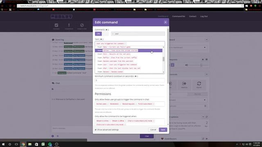Open the Features checkbox icon tab
Screen dimensions: 262x147
coord(56,26)
